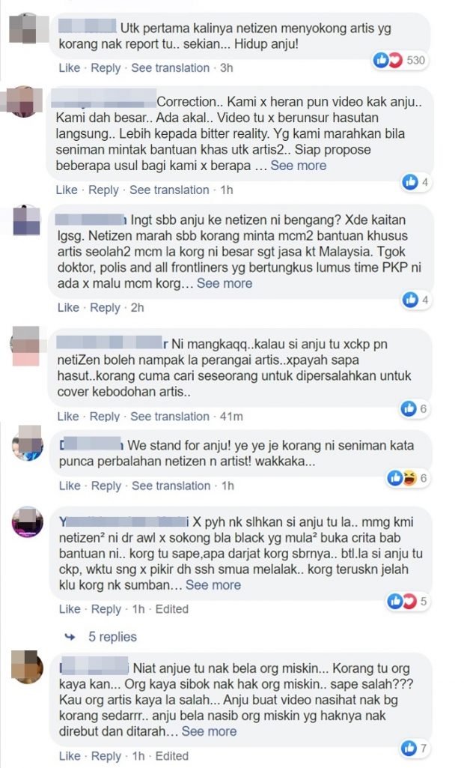This screenshot has width=464, height=768.
Task: Expand See more on the X pyh nk comment
Action: [213, 585]
